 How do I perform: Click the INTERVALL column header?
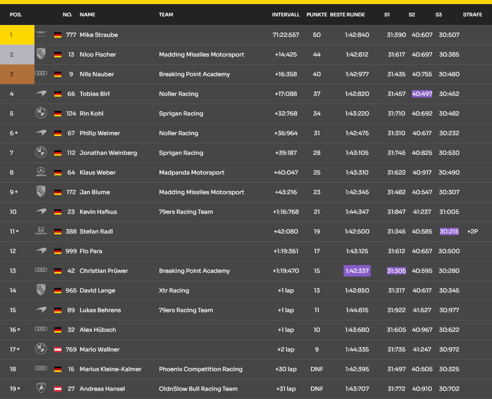coord(286,15)
